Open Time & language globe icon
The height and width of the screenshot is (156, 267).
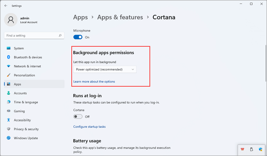(x=8, y=102)
